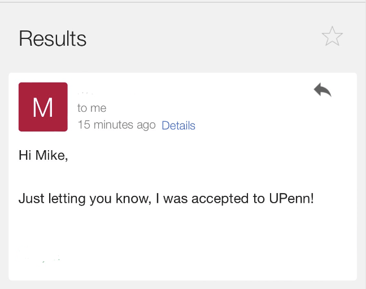Star this email conversation
366x289 pixels.
(332, 37)
